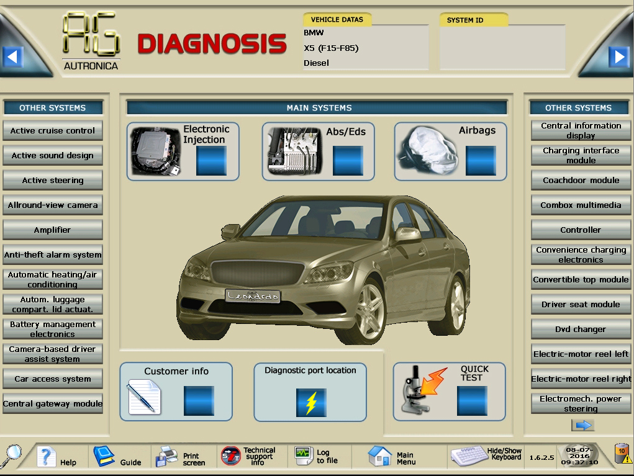Open Customer info panel

click(199, 400)
